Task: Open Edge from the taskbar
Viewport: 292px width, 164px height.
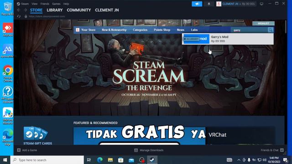Action: coord(99,160)
